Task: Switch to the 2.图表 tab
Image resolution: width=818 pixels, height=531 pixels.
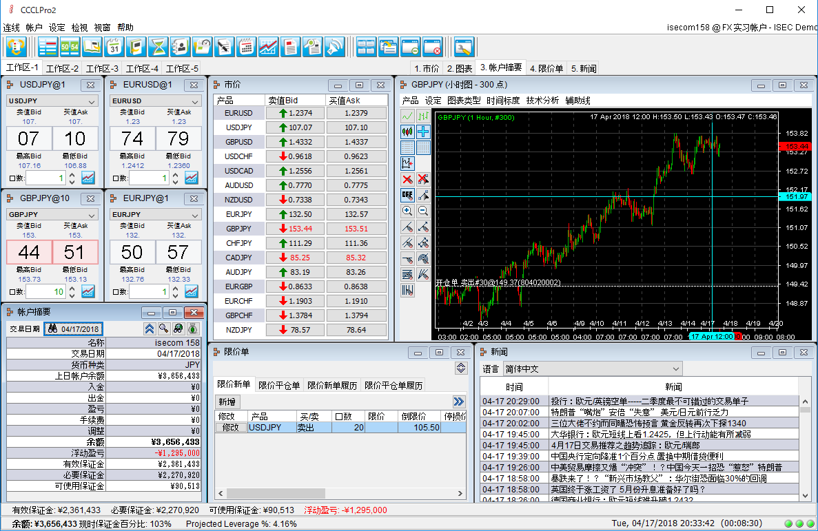Action: 460,68
